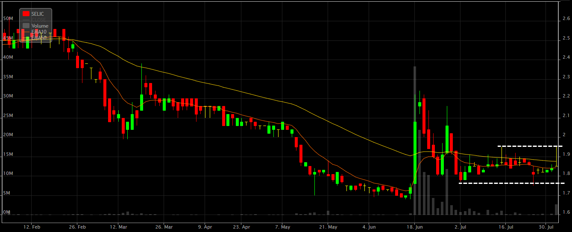Viewport: 572px width, 232px height.
Task: Click the "9. Apr" date label
Action: coord(205,227)
